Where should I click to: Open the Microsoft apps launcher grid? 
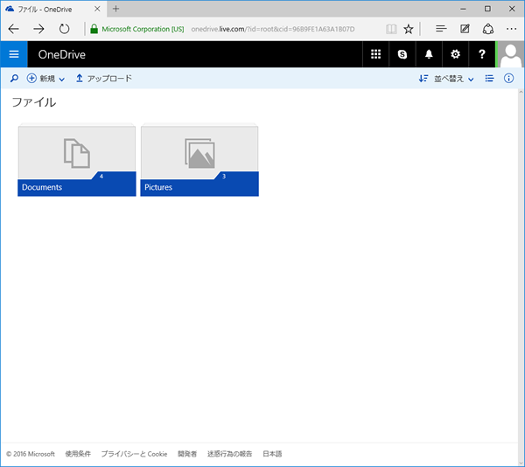tap(375, 54)
